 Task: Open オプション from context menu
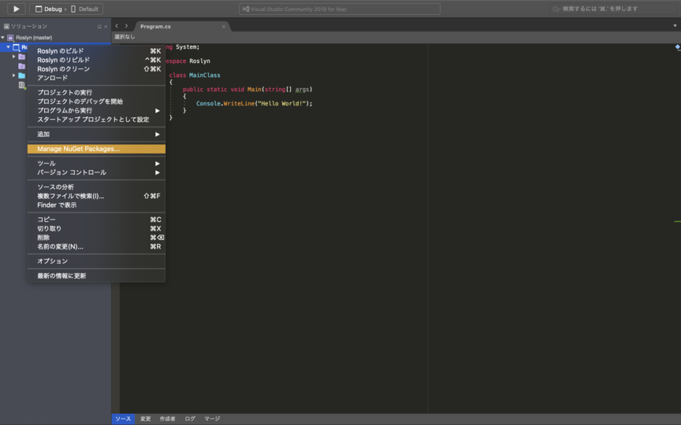(96, 261)
